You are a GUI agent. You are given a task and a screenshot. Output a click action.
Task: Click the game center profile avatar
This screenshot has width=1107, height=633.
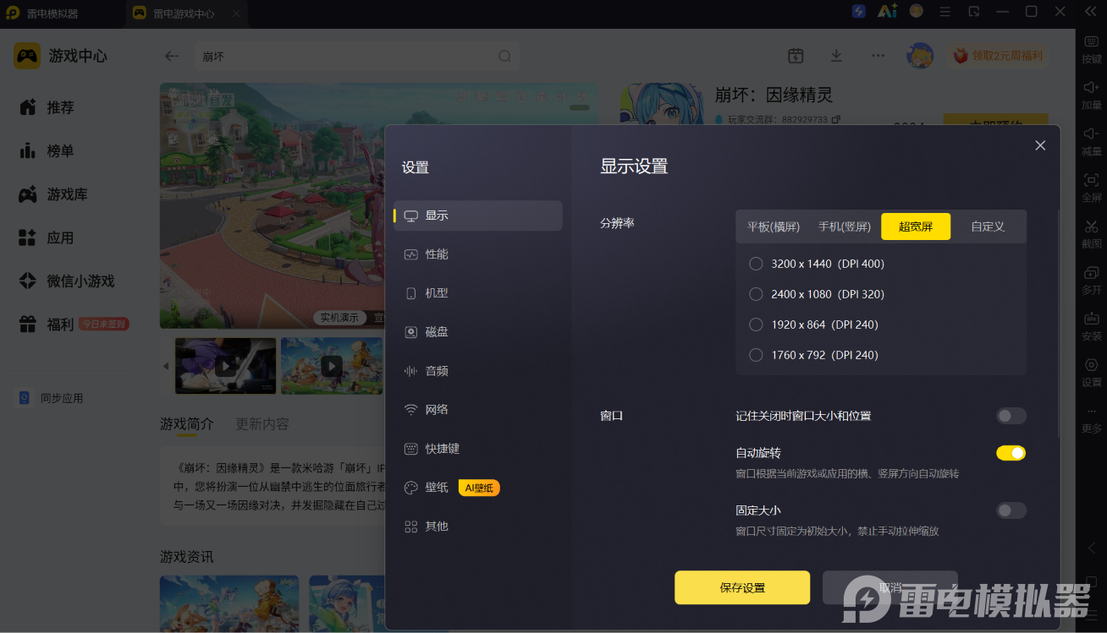coord(920,56)
